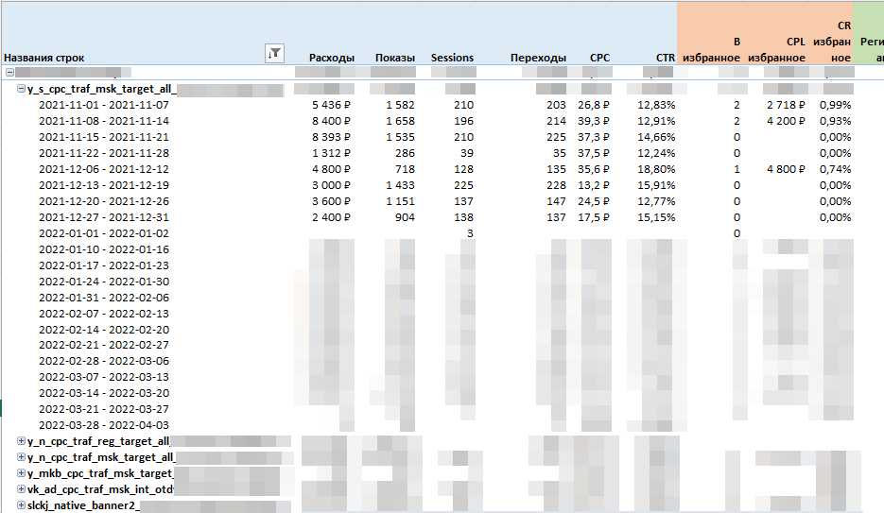The width and height of the screenshot is (884, 513).
Task: Expand the vk_ad_cpc_traf_msk_int group
Action: coord(22,488)
